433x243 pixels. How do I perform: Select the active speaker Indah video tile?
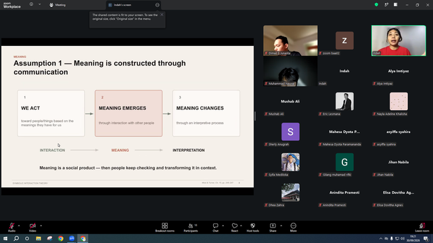tap(398, 40)
